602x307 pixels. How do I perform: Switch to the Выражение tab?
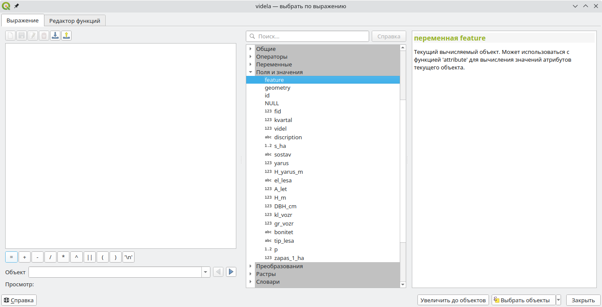point(22,20)
